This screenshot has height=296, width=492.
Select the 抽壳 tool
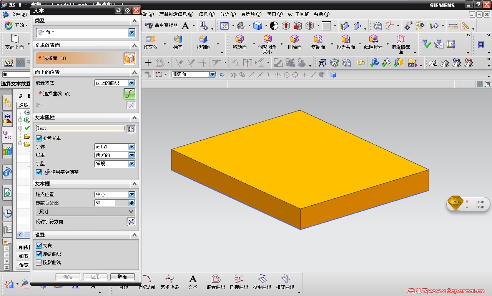coord(178,42)
